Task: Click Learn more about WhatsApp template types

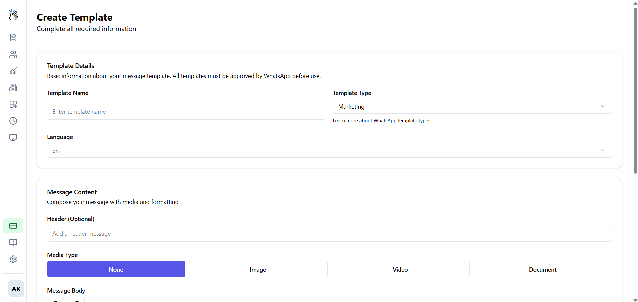Action: [x=381, y=120]
